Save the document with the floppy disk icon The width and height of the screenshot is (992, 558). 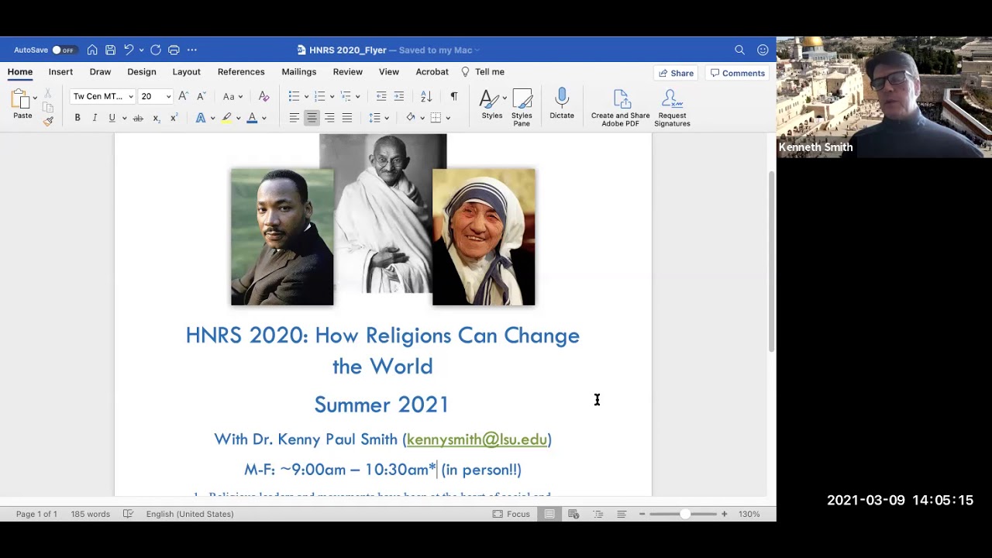111,50
